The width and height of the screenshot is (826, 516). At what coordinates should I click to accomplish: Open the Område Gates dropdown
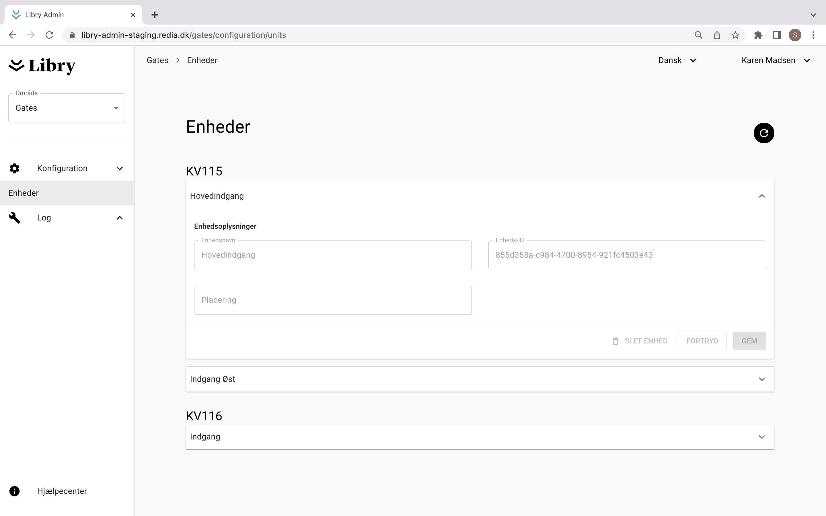pos(67,108)
